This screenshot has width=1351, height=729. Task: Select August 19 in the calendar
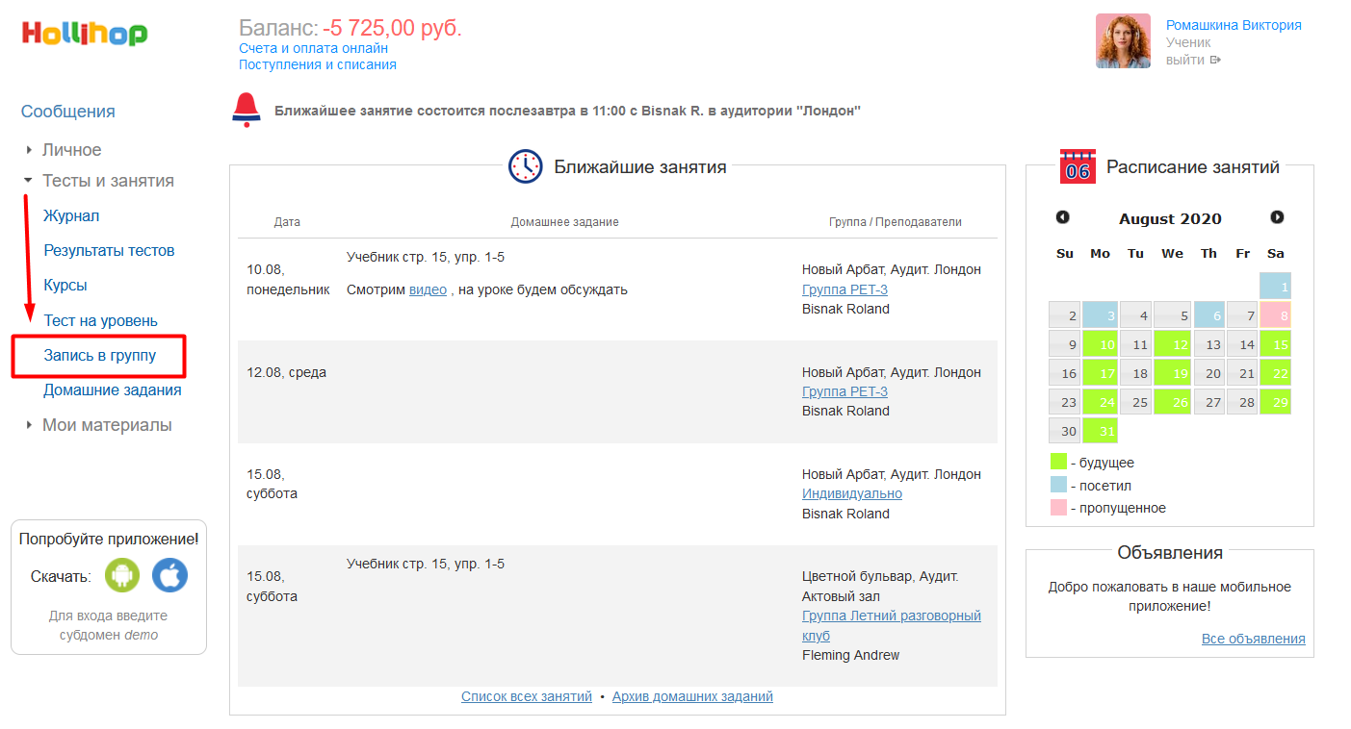point(1170,373)
